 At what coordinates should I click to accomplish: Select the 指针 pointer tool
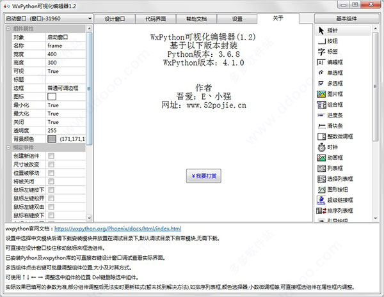coord(342,31)
